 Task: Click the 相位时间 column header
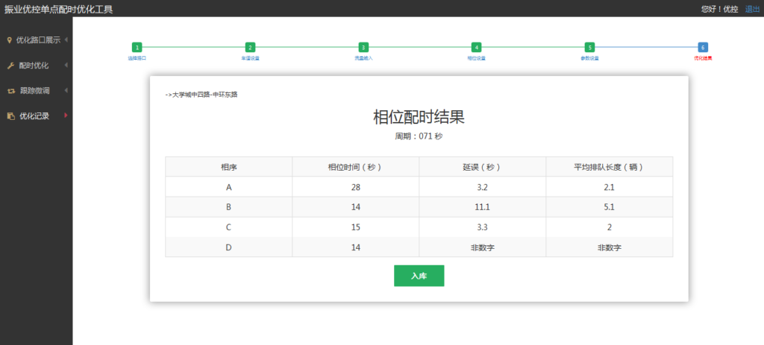tap(355, 167)
